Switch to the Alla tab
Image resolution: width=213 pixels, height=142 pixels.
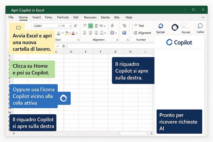coord(117,17)
